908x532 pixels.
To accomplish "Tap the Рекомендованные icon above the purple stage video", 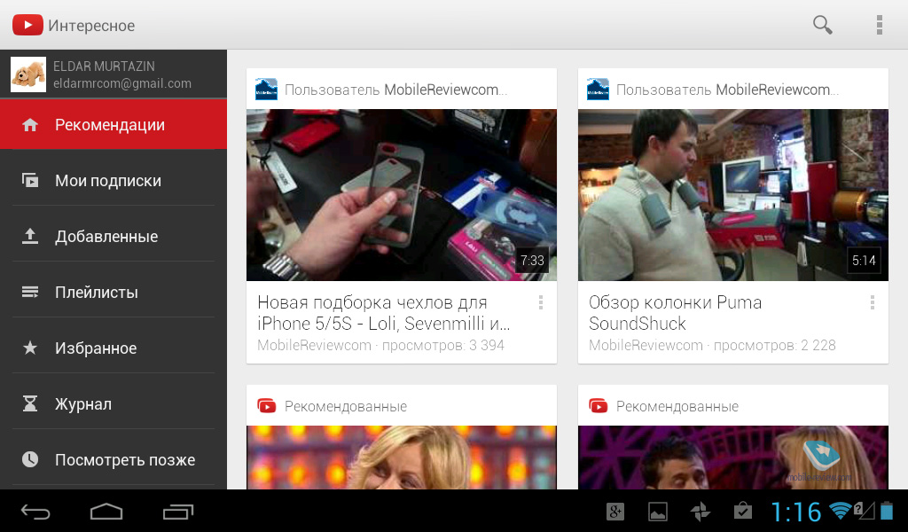I will pyautogui.click(x=599, y=406).
